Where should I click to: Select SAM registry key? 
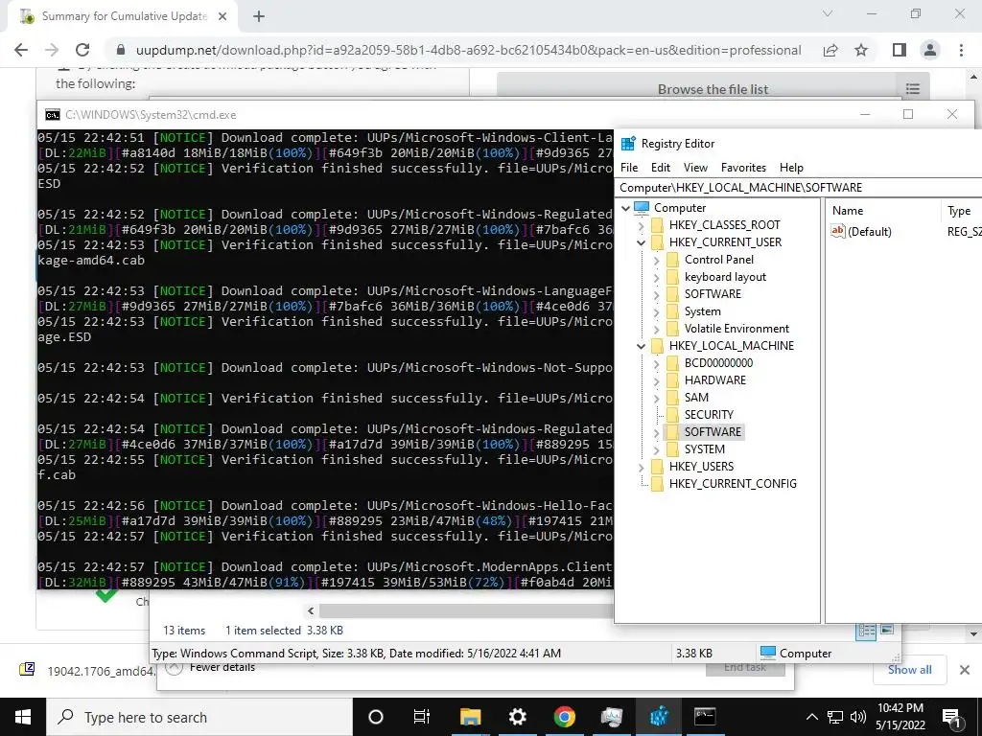point(696,398)
